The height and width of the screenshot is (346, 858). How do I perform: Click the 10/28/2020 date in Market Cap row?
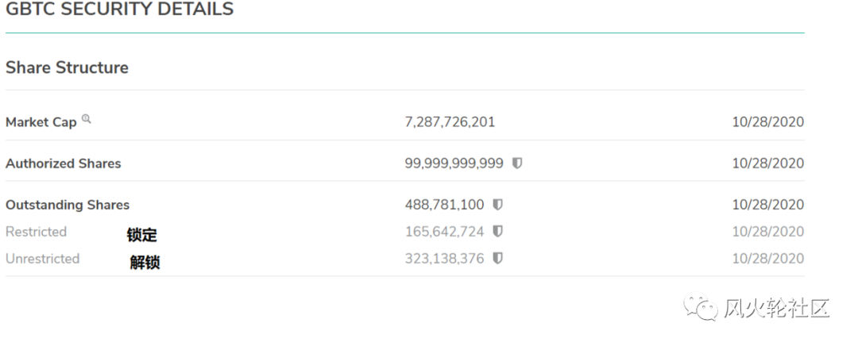tap(768, 122)
